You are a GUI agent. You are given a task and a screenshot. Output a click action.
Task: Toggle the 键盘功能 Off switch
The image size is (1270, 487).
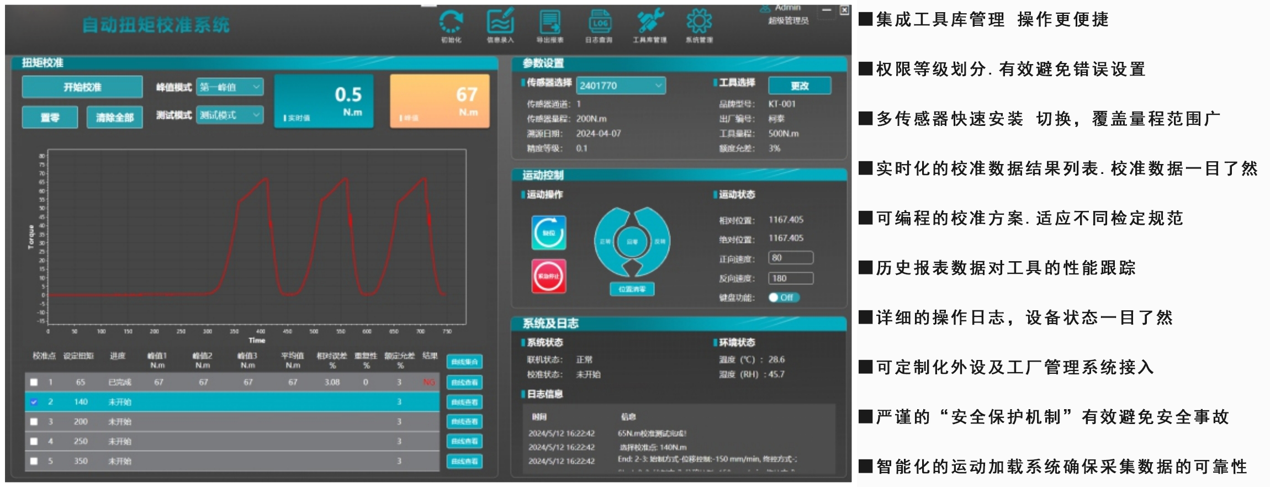pos(784,298)
